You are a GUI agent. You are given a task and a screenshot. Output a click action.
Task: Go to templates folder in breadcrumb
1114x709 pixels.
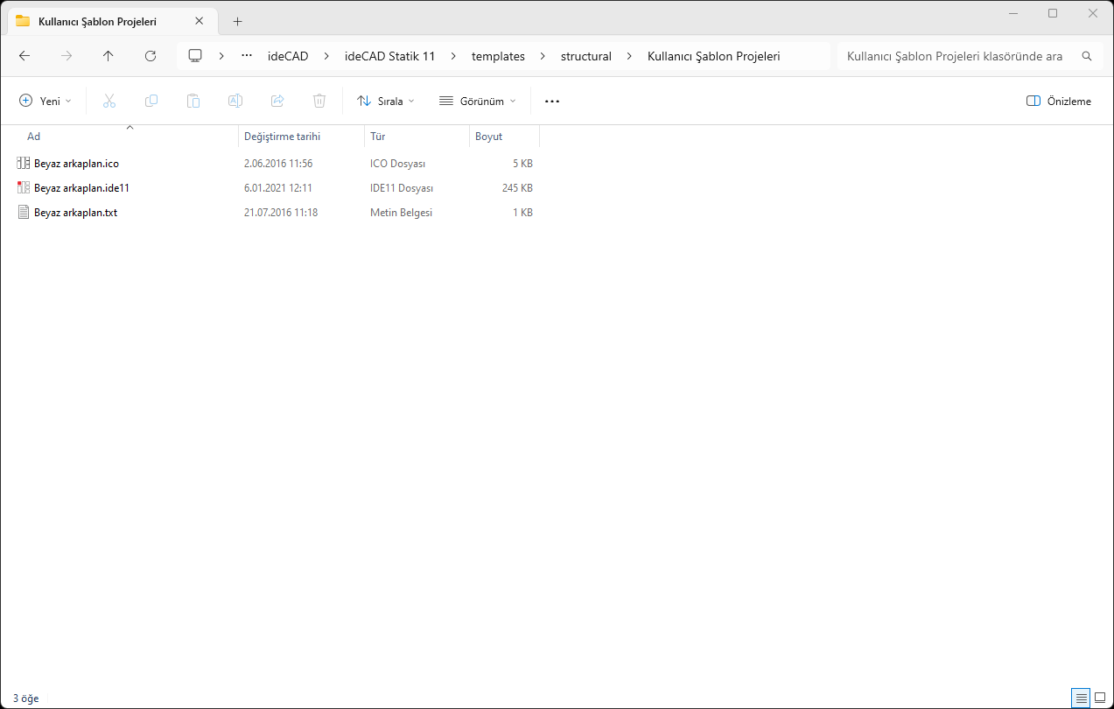498,56
